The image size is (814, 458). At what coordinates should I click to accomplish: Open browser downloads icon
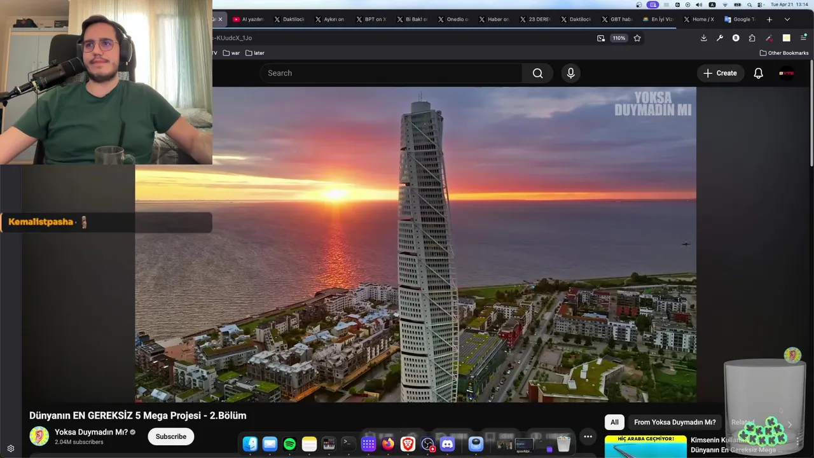coord(703,38)
